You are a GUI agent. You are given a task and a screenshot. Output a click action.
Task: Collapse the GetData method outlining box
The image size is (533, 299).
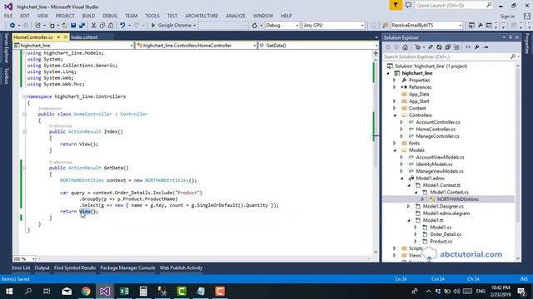(x=24, y=168)
